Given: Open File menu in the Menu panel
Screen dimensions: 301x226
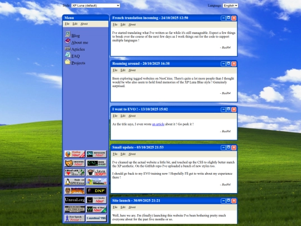Looking at the screenshot, I should coord(67,24).
